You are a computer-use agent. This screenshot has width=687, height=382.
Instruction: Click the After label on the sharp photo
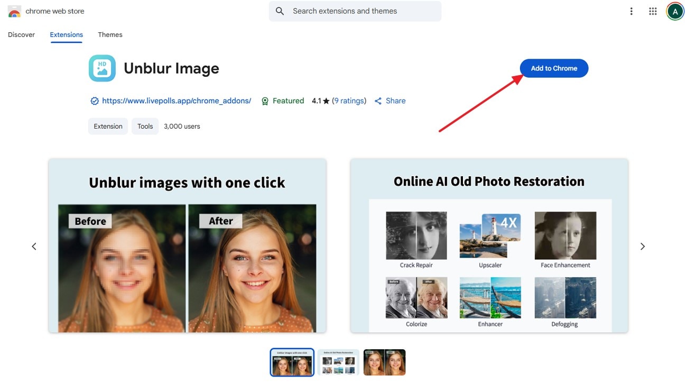pyautogui.click(x=221, y=221)
